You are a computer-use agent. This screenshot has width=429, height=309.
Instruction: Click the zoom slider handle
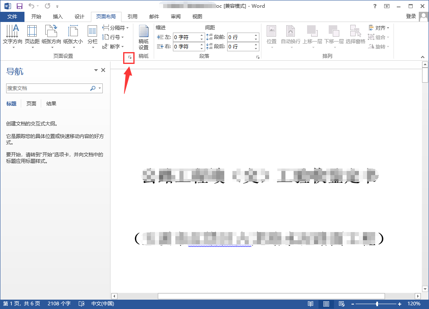377,304
